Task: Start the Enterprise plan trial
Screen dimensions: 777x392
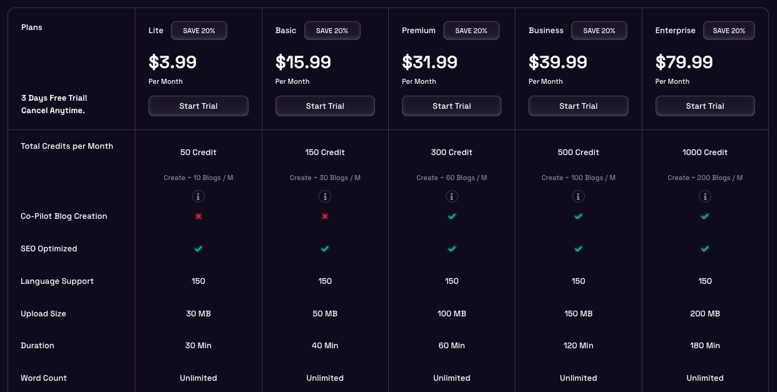Action: [705, 106]
